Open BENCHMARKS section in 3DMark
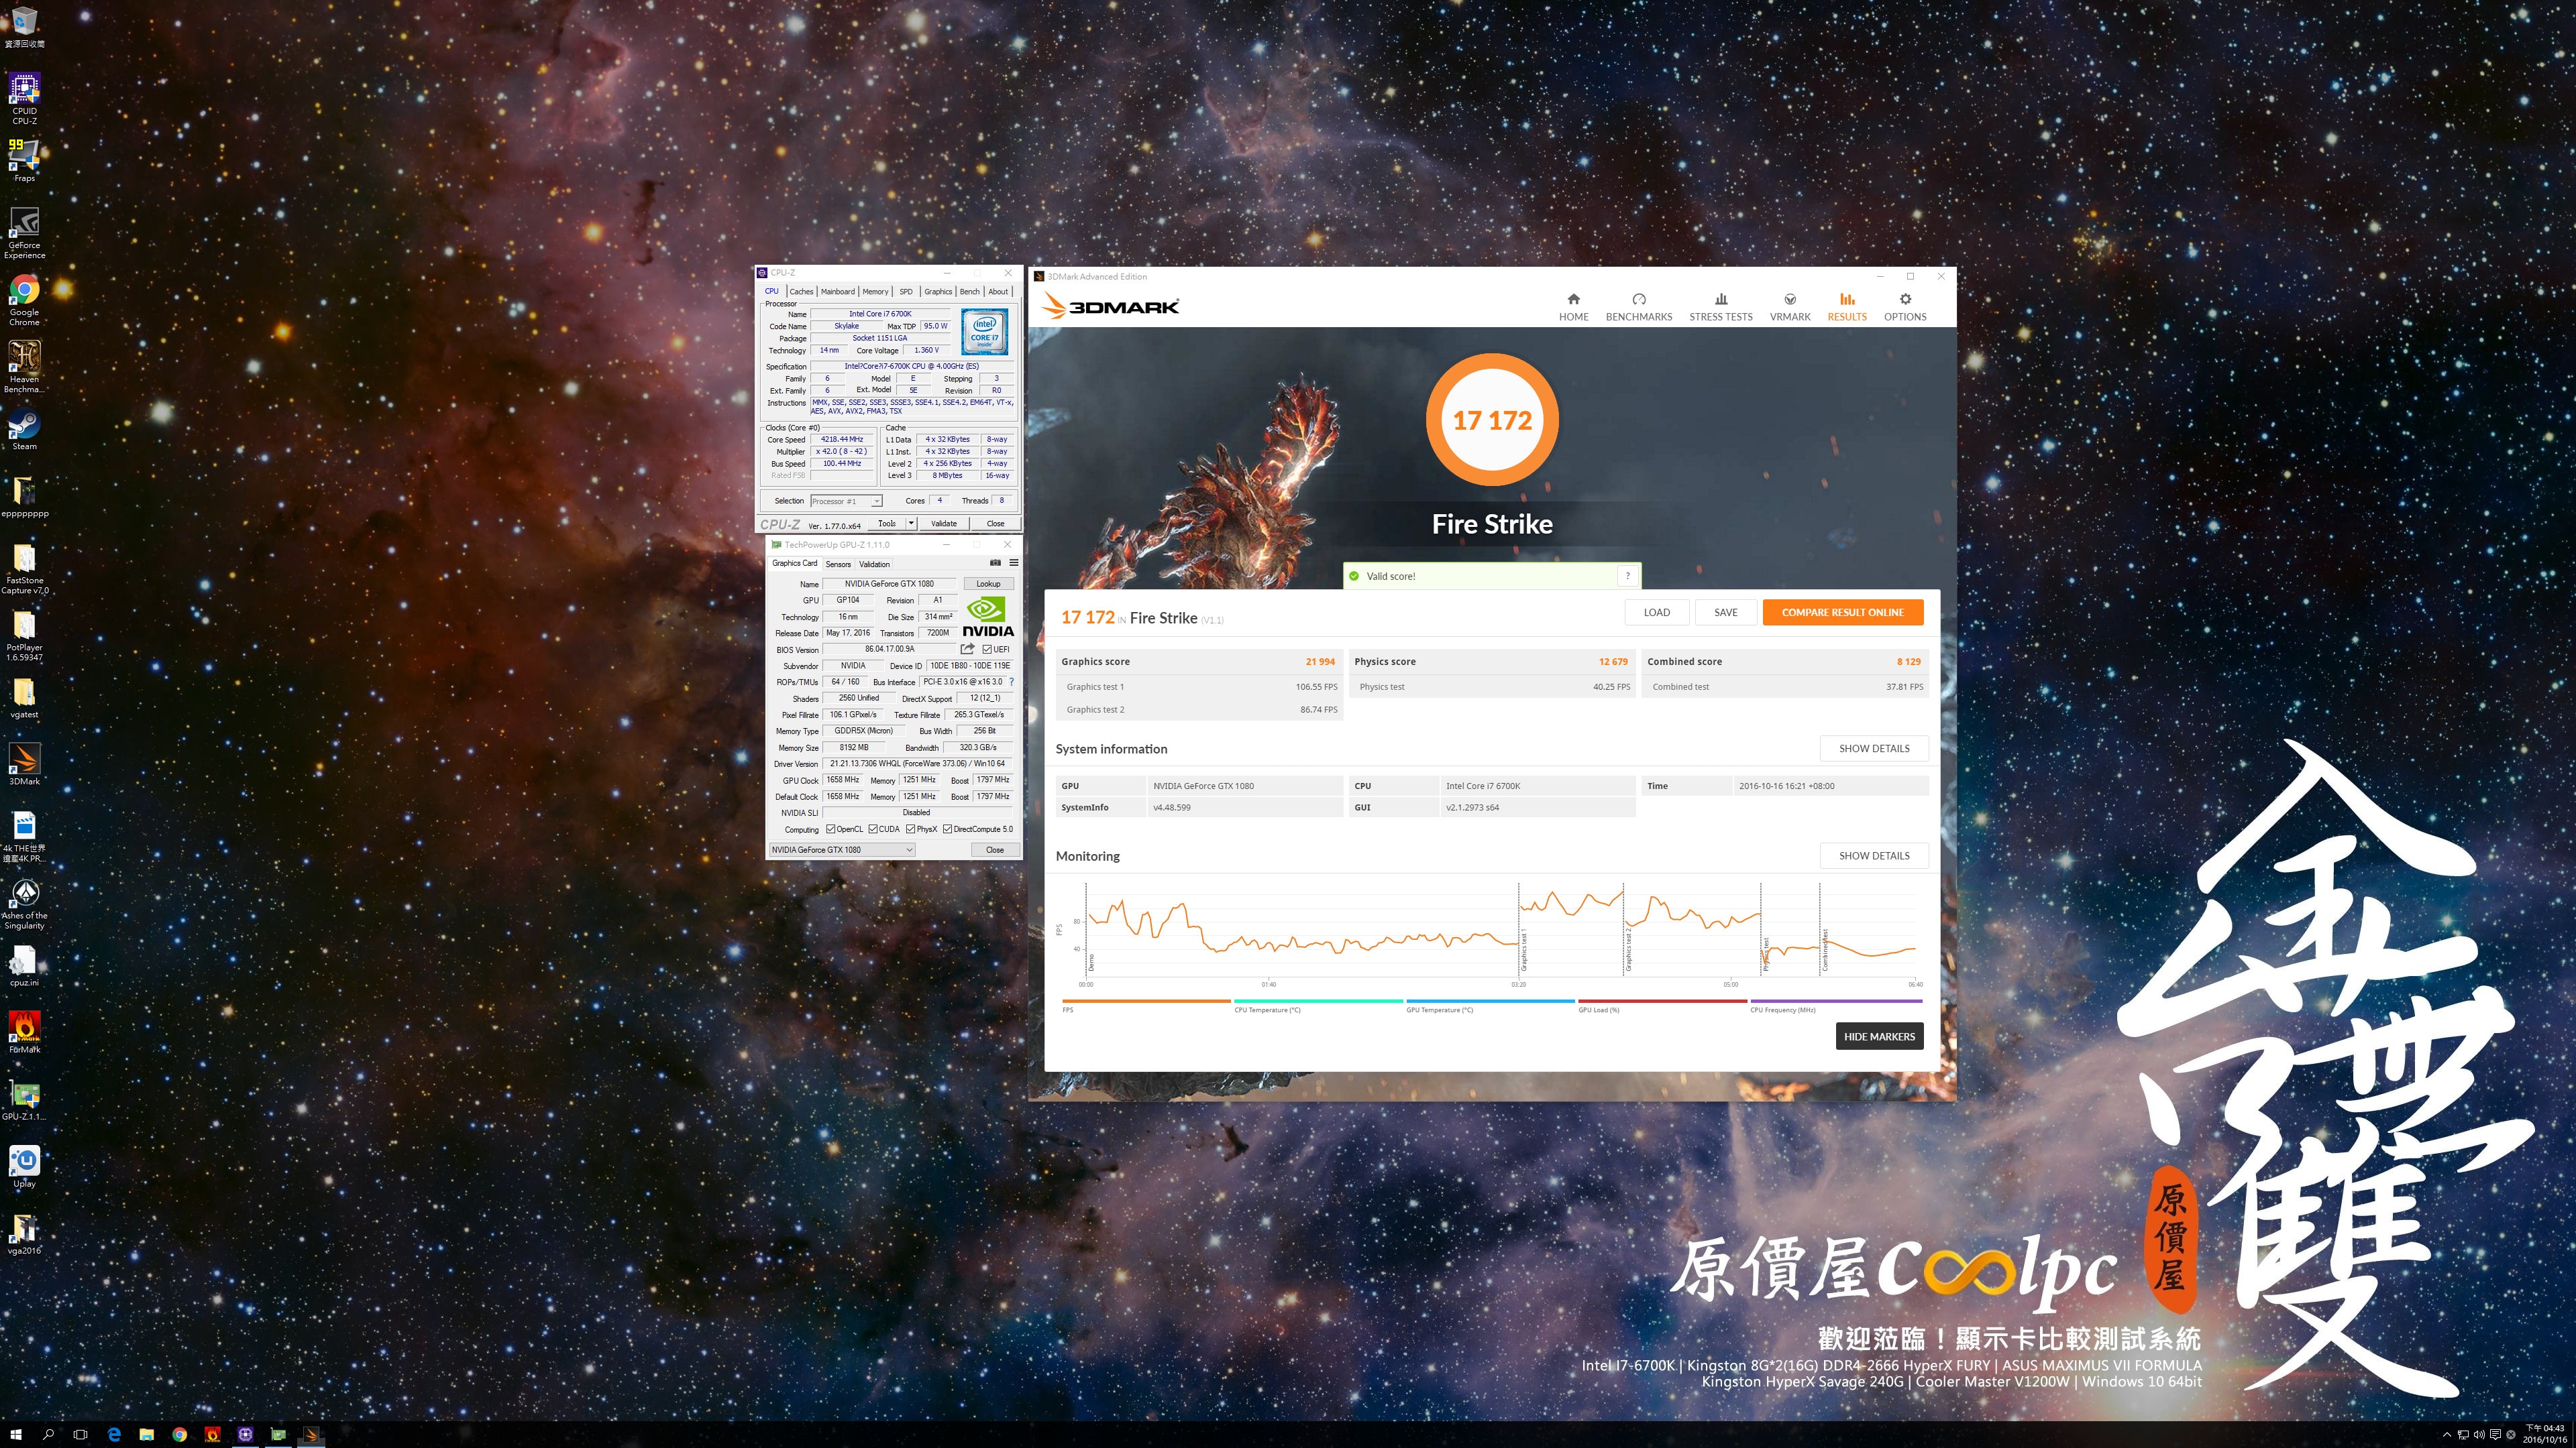 1638,307
